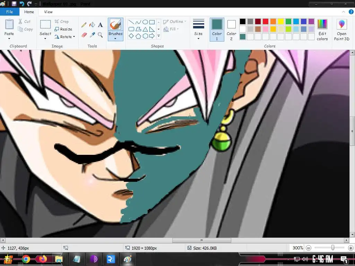
Task: Expand the Brushes dropdown arrow
Action: click(115, 39)
